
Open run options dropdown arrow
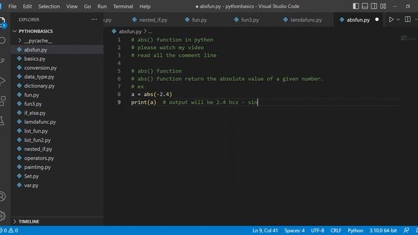click(x=398, y=20)
